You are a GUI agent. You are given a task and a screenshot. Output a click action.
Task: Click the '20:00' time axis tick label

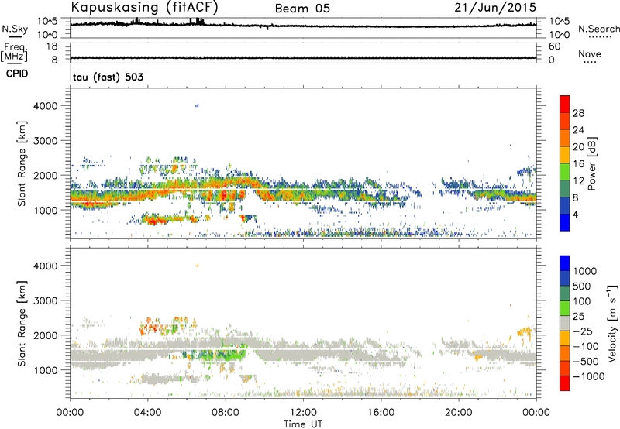(x=458, y=413)
